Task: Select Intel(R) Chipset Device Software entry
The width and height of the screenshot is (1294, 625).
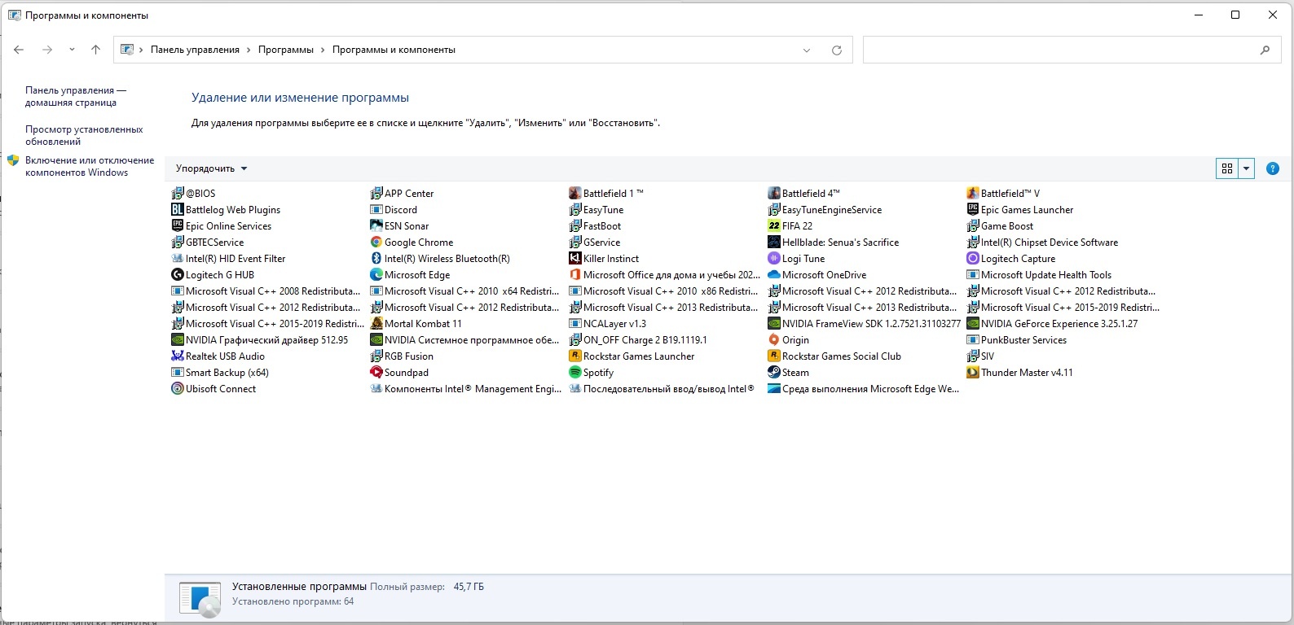Action: pyautogui.click(x=1042, y=243)
